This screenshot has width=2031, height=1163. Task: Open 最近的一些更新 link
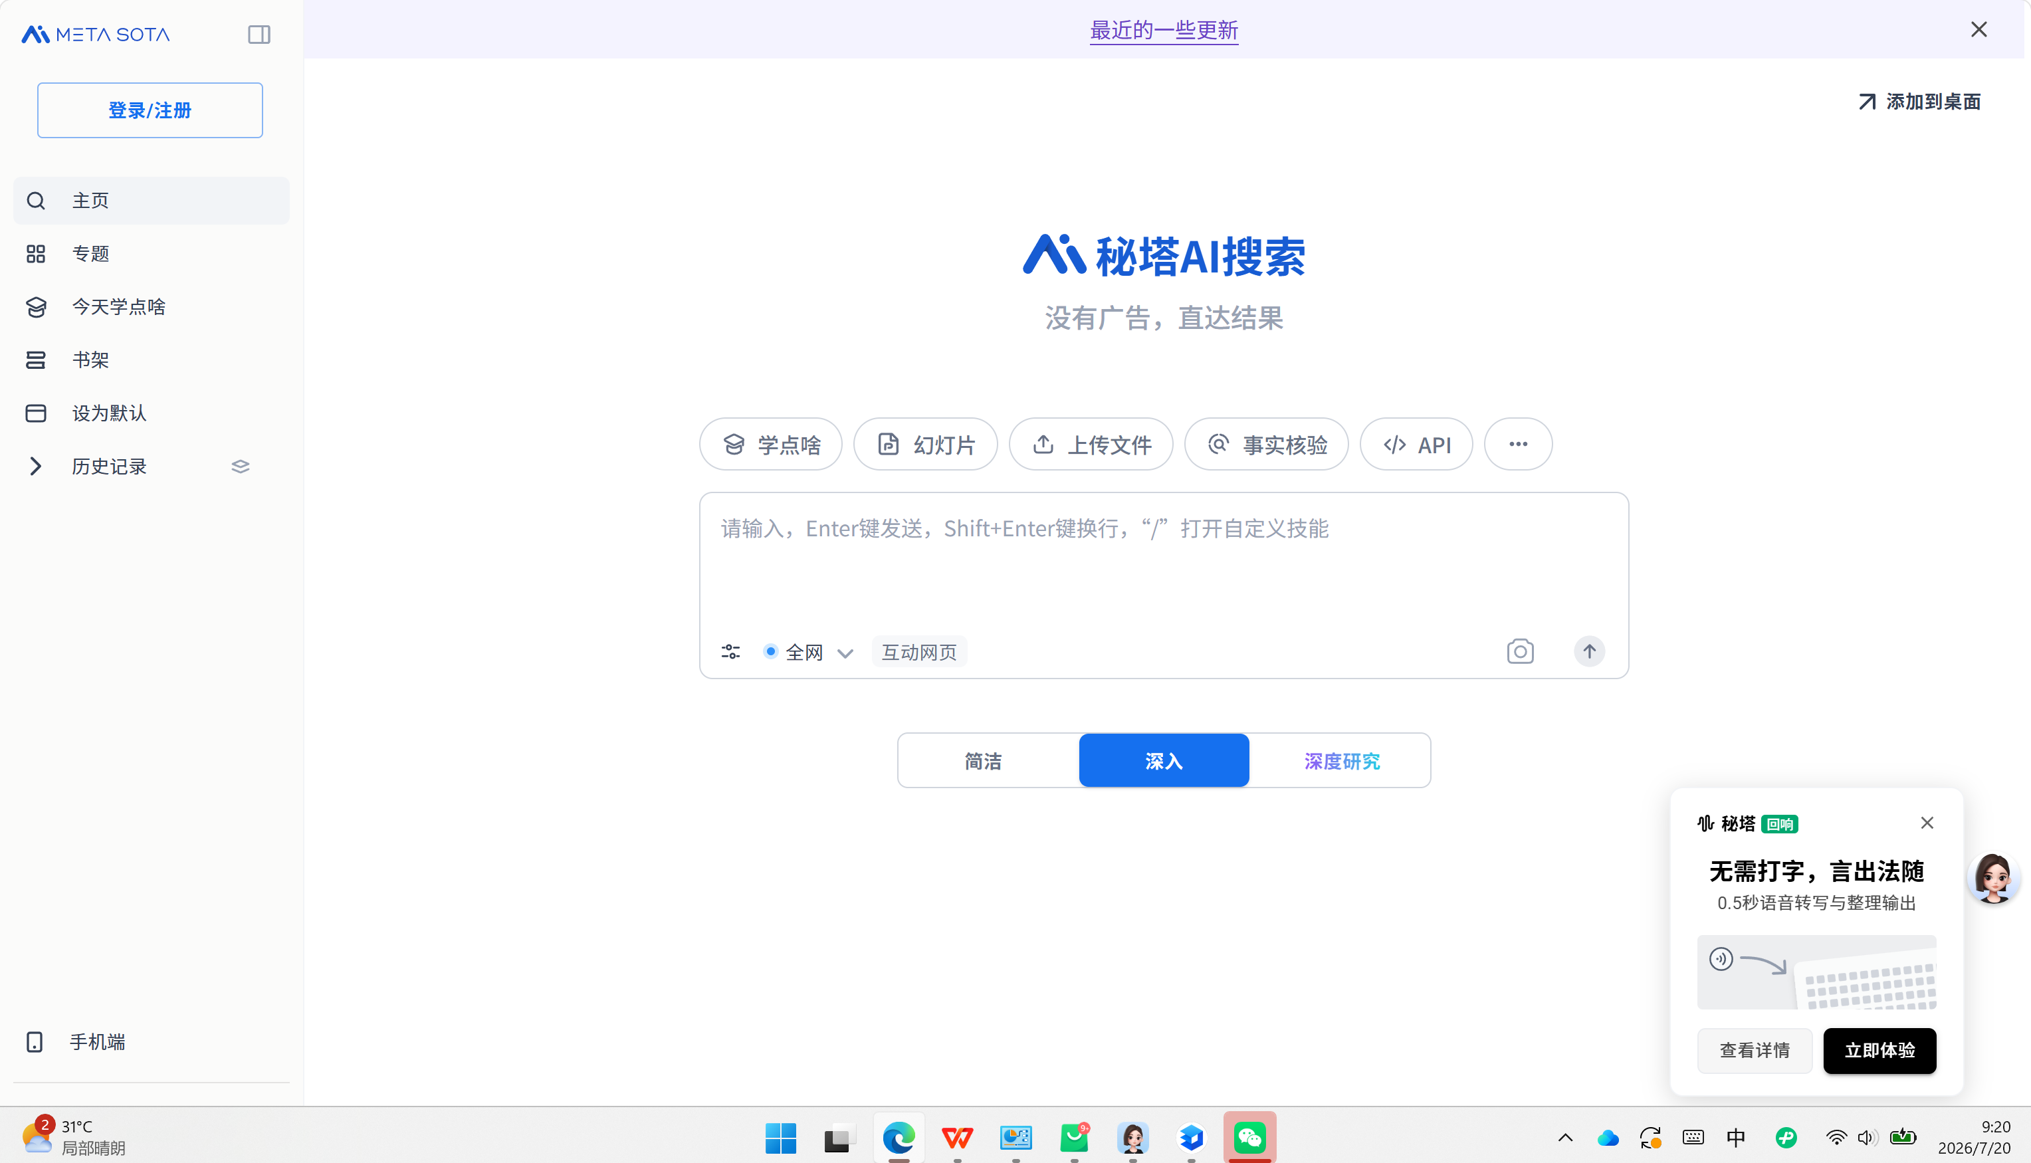[1164, 31]
